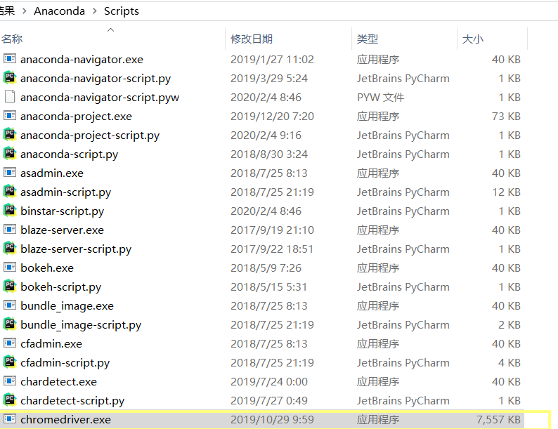Click PyCharm icon of chardetect-script.py

click(x=10, y=400)
